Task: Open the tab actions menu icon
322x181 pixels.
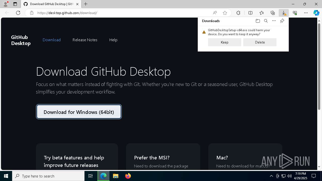Action: pyautogui.click(x=15, y=4)
